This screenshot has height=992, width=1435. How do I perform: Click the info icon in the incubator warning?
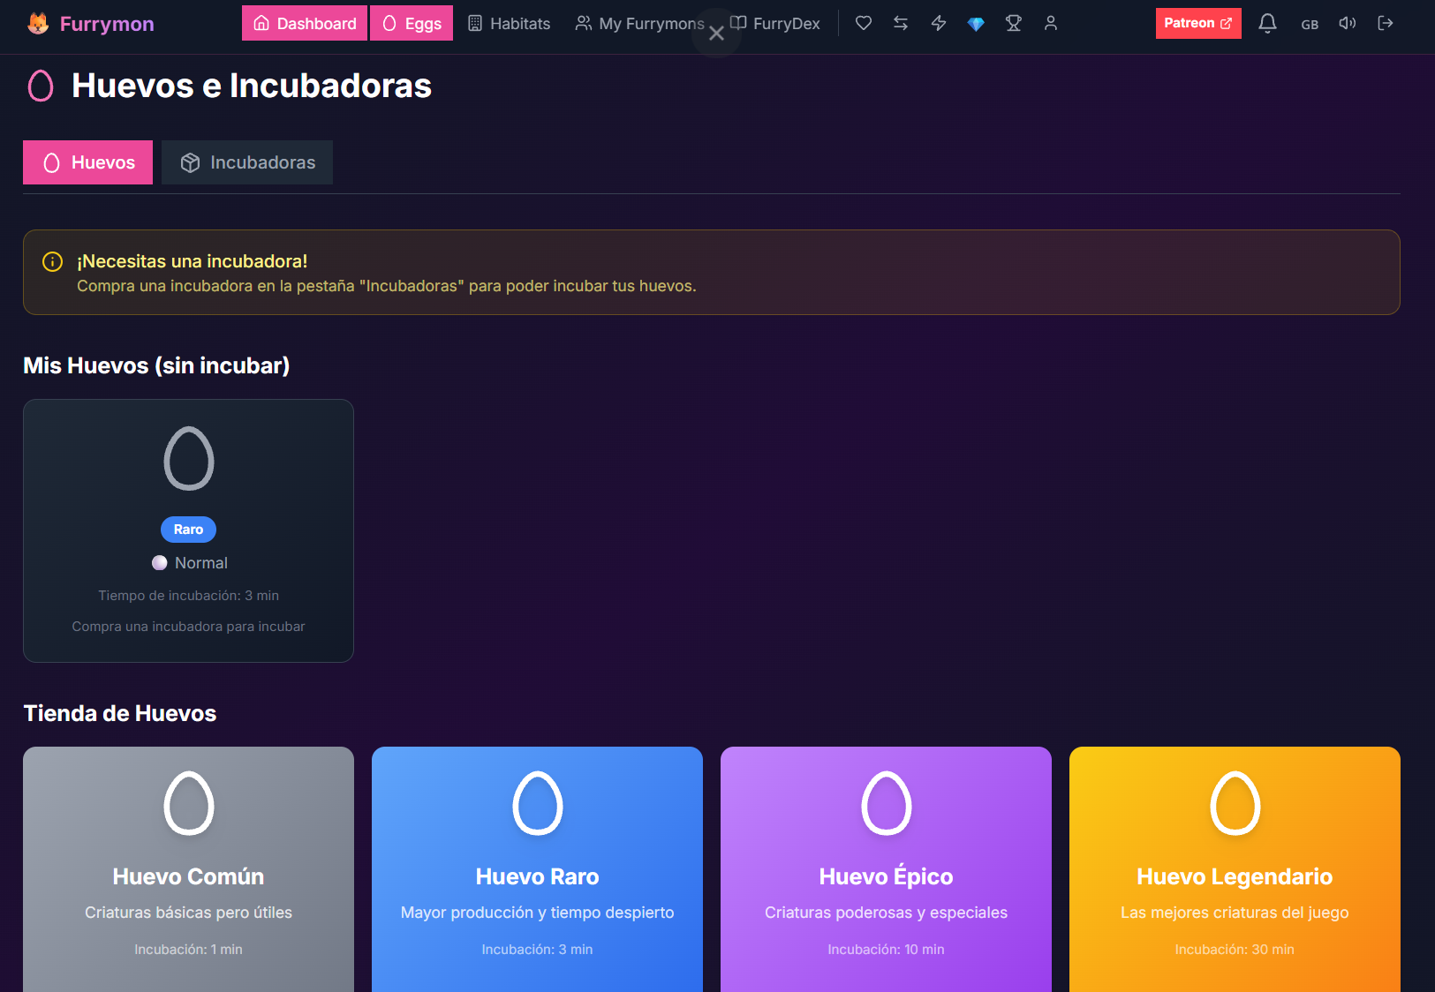53,261
